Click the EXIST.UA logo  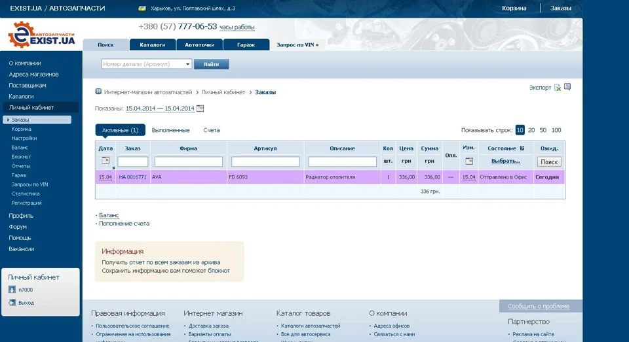click(x=42, y=35)
